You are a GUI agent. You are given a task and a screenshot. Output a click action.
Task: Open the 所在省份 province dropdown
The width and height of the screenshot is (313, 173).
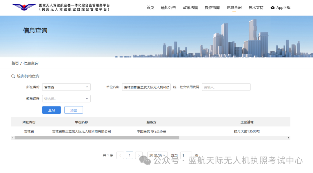coord(66,87)
